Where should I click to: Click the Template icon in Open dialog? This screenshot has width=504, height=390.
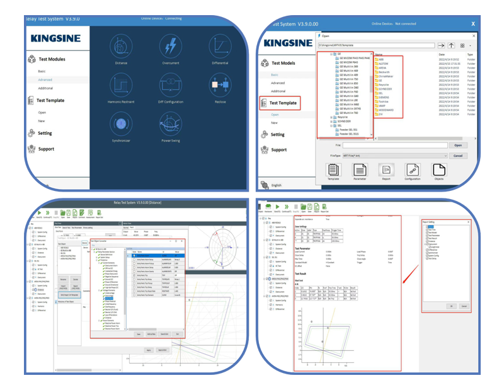click(x=333, y=169)
